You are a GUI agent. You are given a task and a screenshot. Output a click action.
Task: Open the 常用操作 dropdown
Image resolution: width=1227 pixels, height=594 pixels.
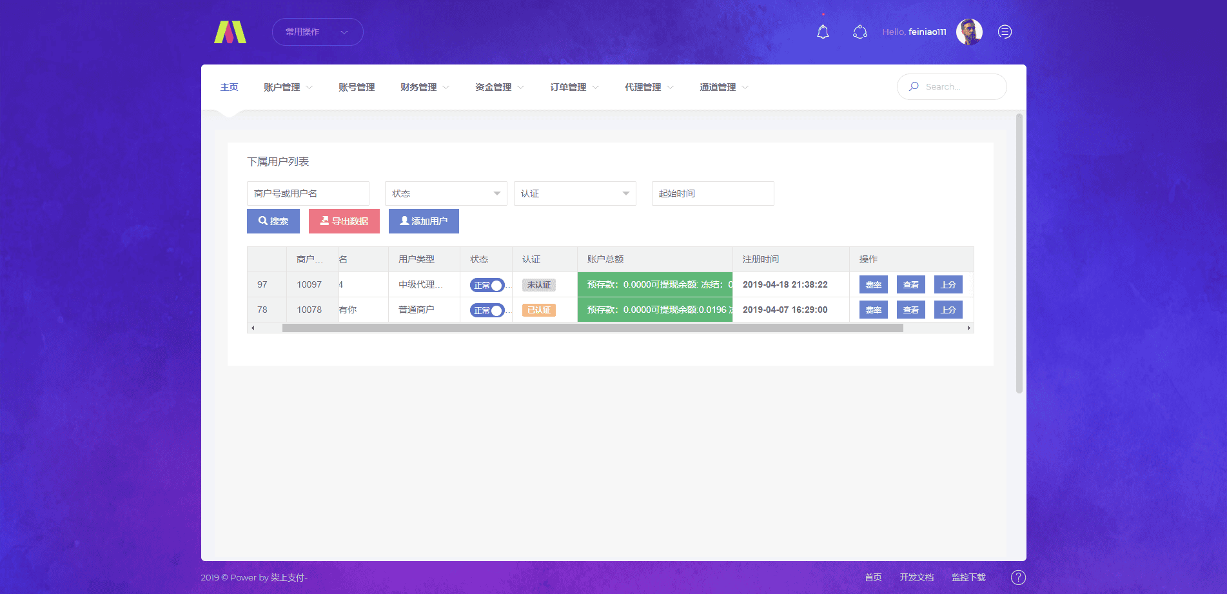point(317,32)
